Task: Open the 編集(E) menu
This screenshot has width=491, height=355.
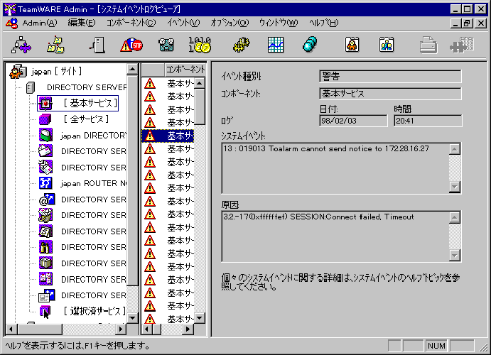Action: point(82,23)
